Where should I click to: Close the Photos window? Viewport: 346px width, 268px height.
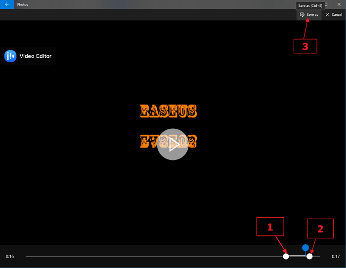tap(340, 4)
